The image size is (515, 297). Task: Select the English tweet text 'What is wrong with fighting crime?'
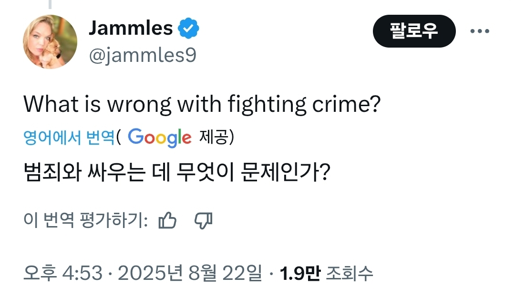[202, 105]
